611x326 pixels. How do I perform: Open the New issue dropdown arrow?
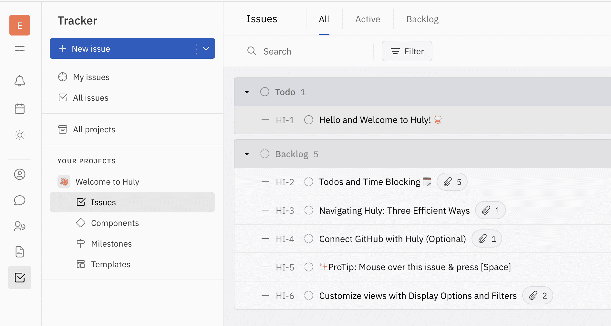coord(206,49)
